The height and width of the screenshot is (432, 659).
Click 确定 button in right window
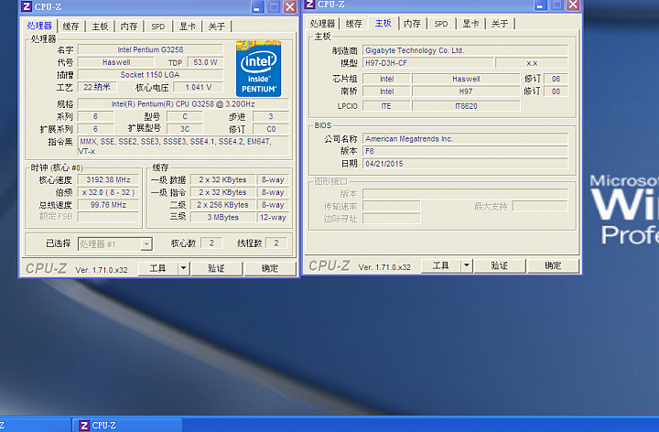tap(553, 265)
